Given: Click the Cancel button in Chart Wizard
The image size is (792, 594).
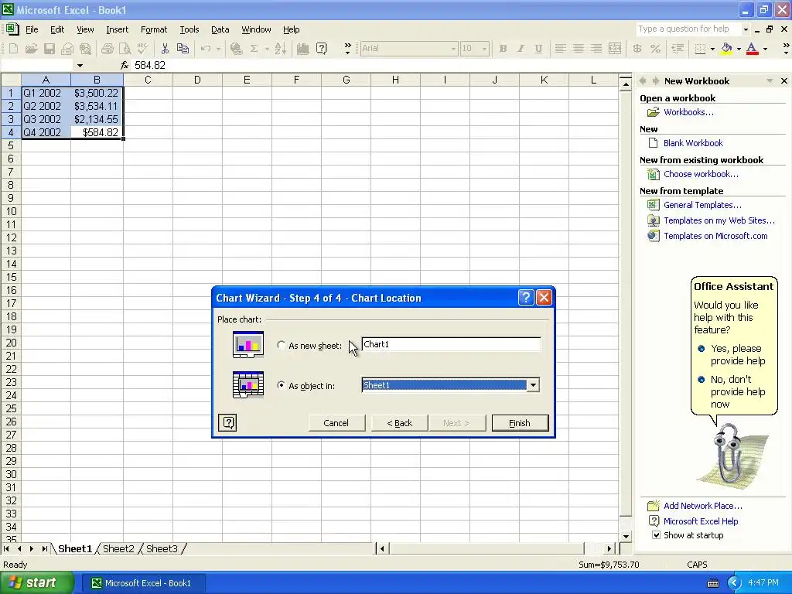Looking at the screenshot, I should (336, 423).
